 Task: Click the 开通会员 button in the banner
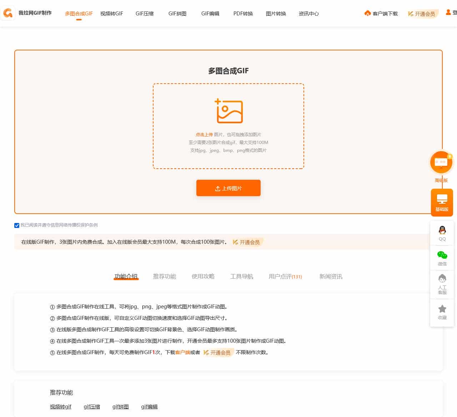click(x=247, y=242)
